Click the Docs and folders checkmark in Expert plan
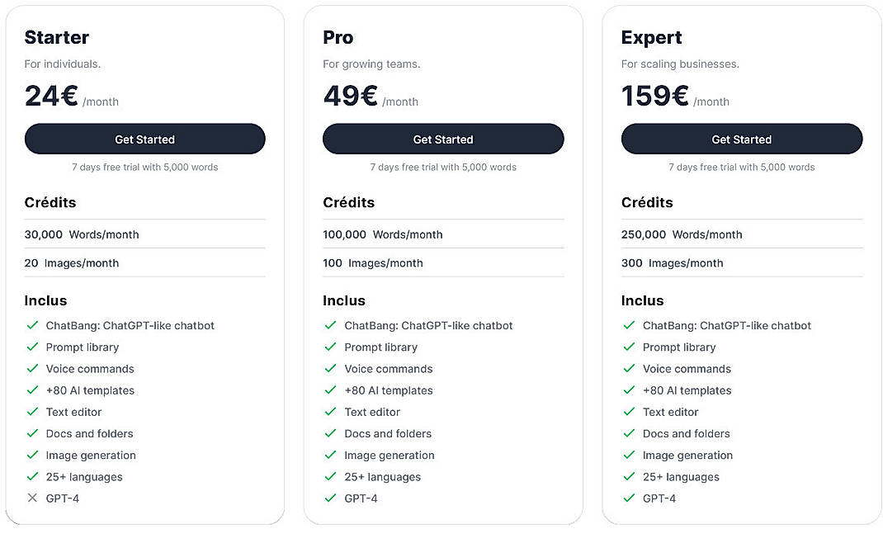Image resolution: width=883 pixels, height=543 pixels. coord(629,433)
